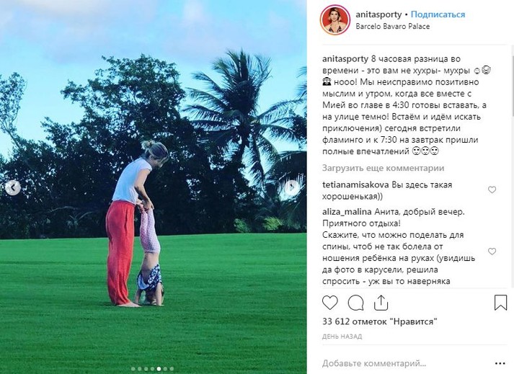
Task: Expand comments with Загрузить еще комментарии
Action: point(383,168)
